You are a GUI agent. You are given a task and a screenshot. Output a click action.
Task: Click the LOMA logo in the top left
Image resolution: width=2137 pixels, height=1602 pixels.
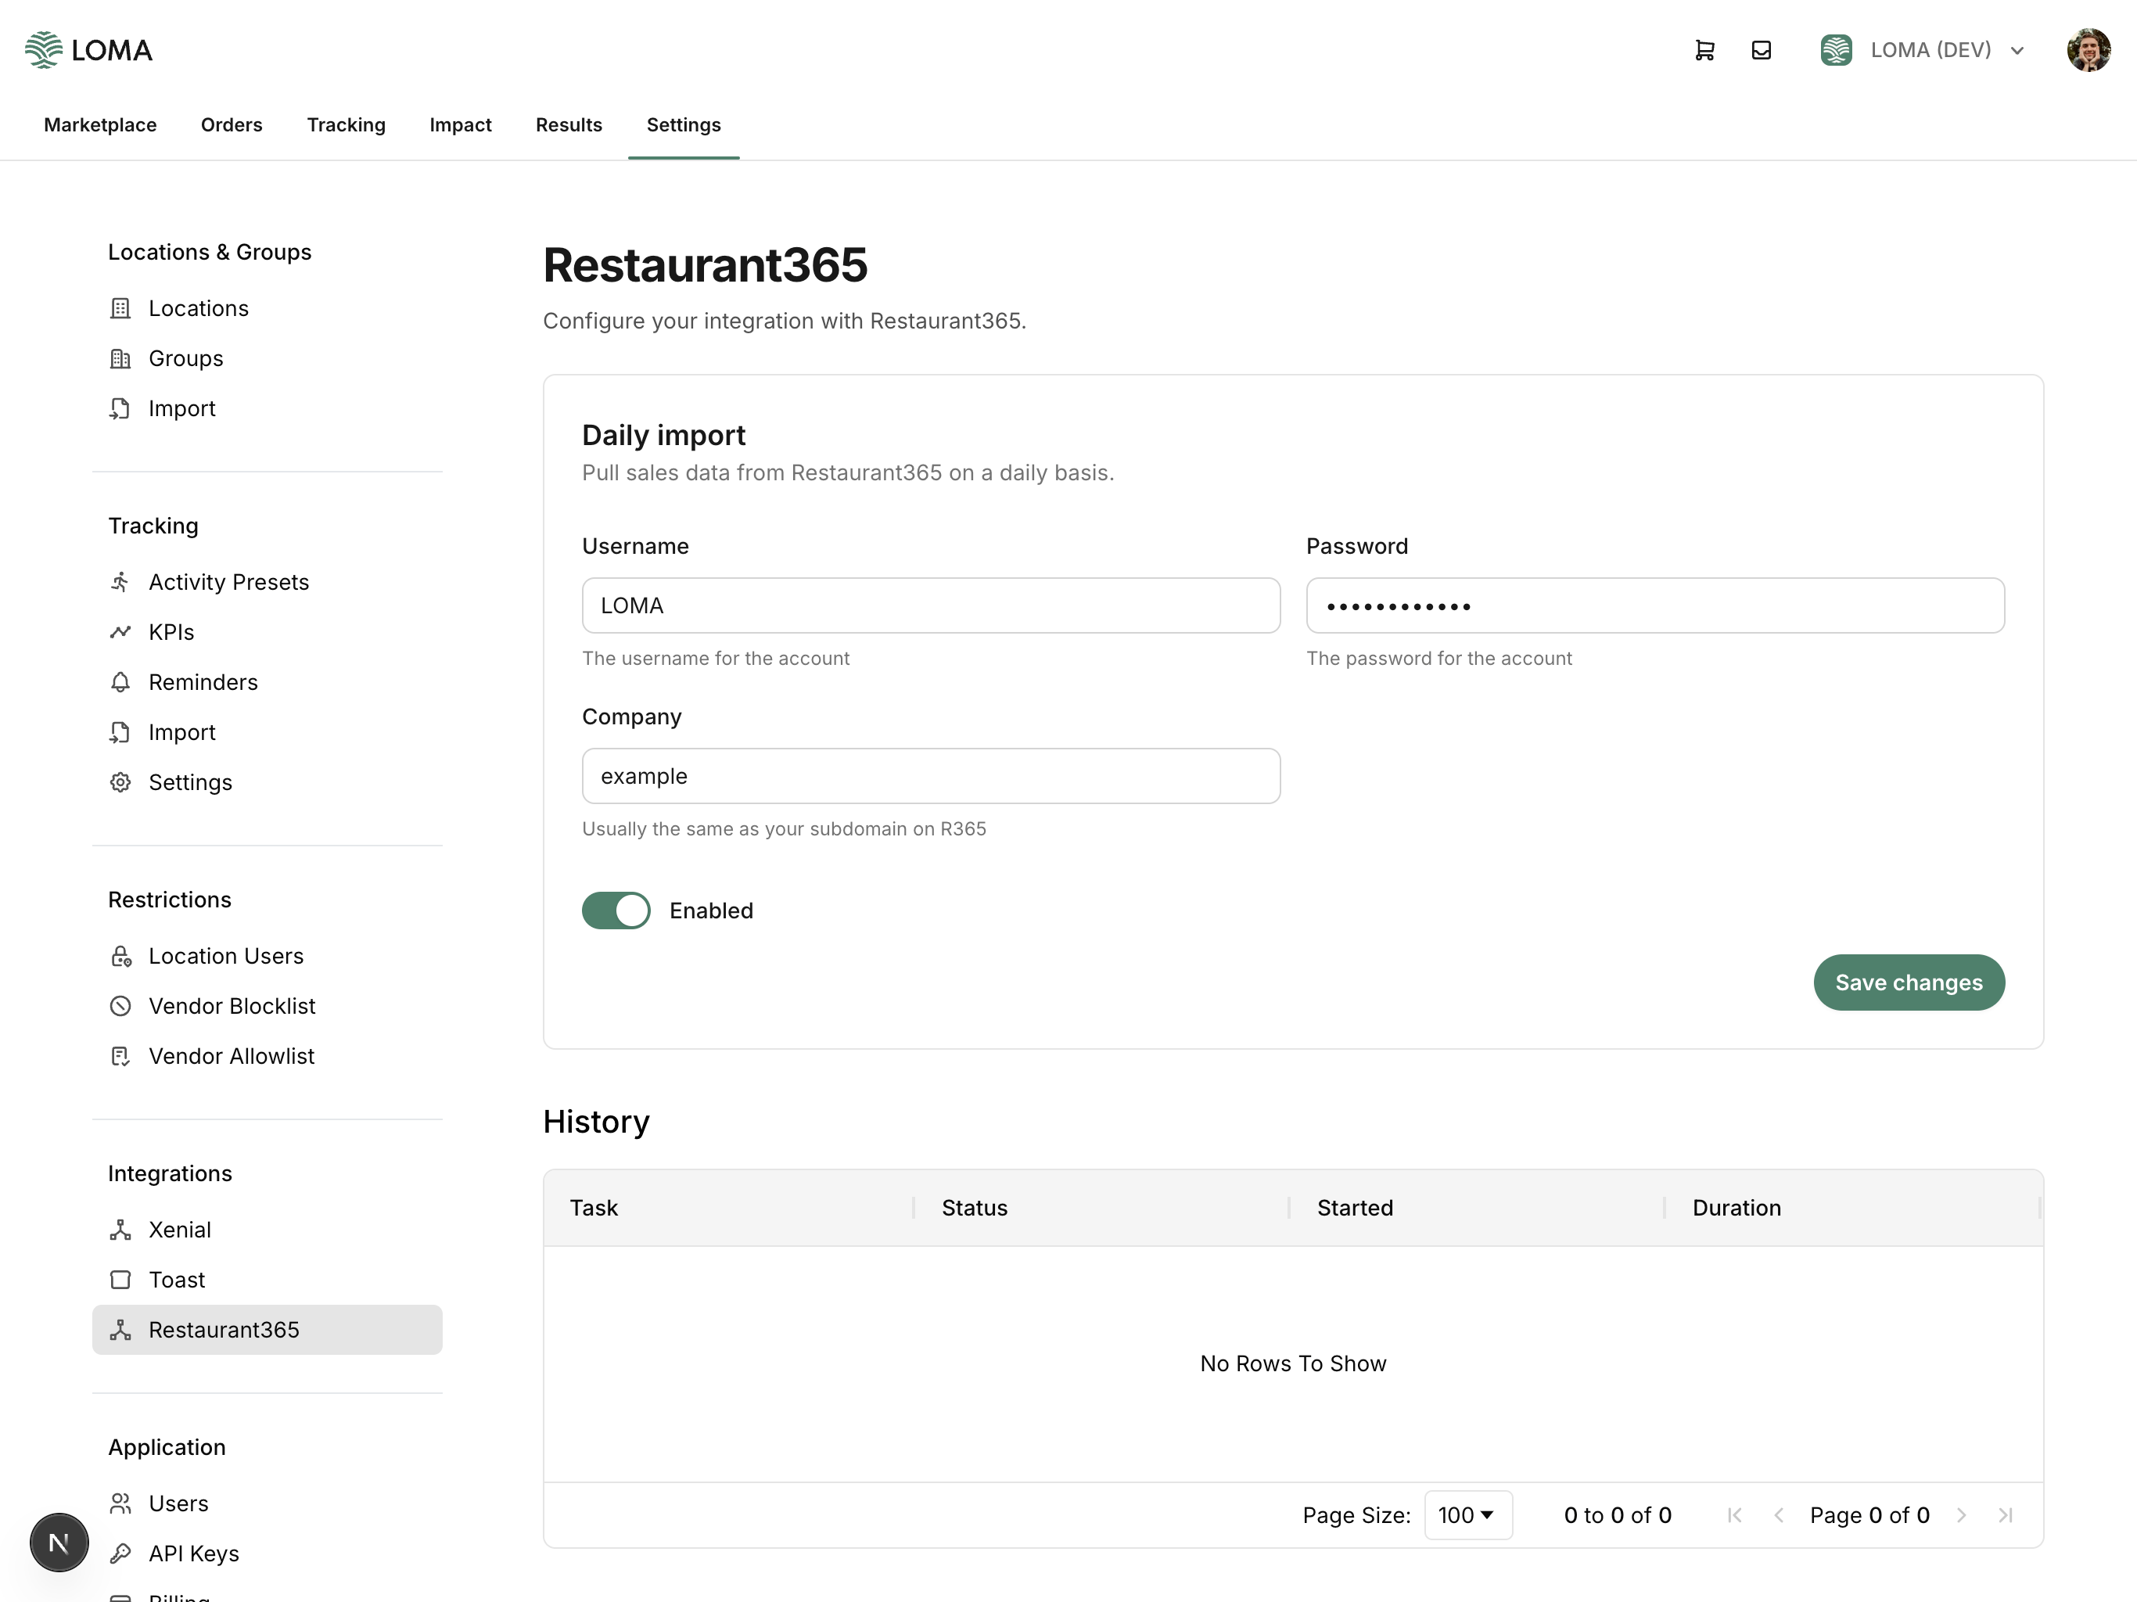click(89, 49)
